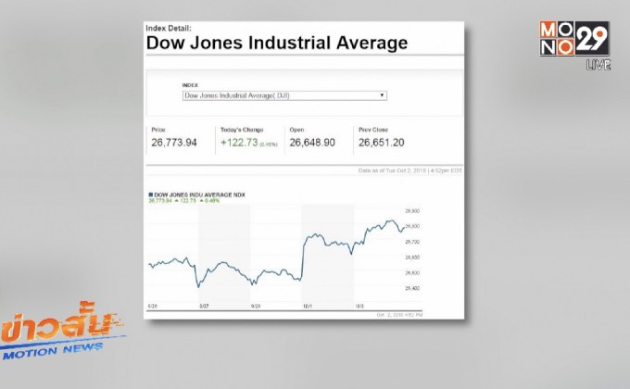The height and width of the screenshot is (389, 630).
Task: Click the blue legend square beside DOW JONES INDU AVERAGE
Action: (151, 194)
